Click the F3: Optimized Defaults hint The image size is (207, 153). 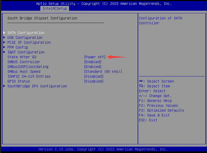(161, 110)
